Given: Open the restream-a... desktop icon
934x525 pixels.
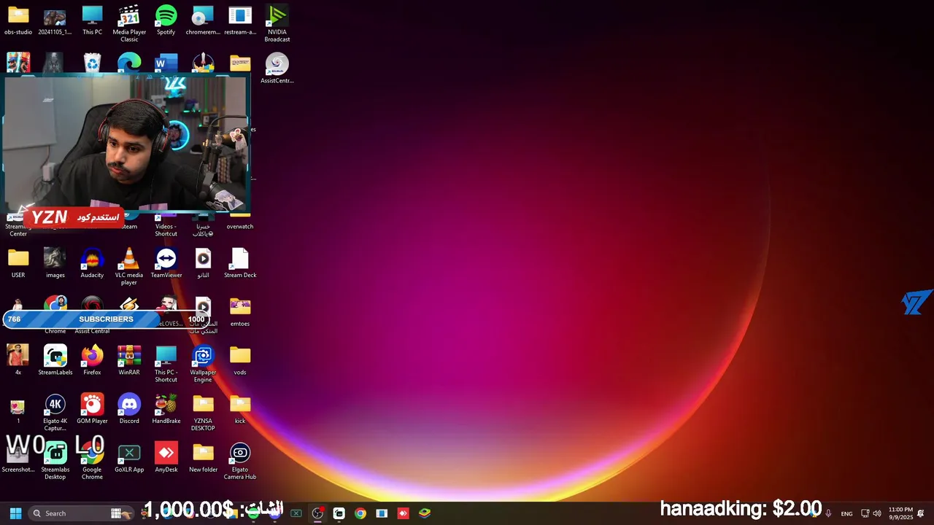Looking at the screenshot, I should 240,20.
